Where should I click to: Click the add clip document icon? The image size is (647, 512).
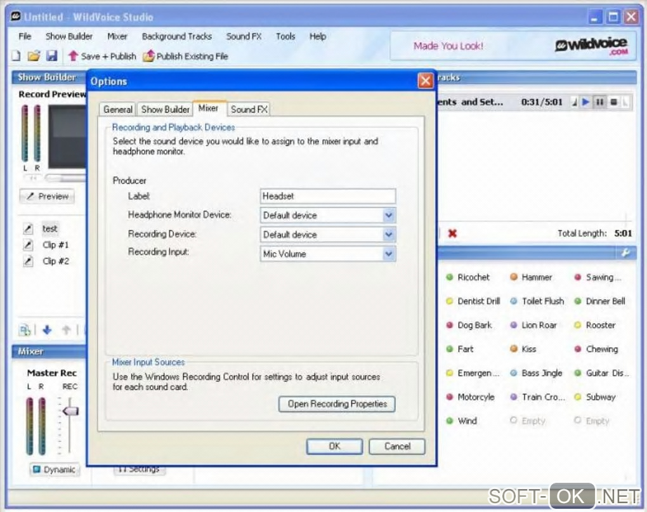(25, 330)
